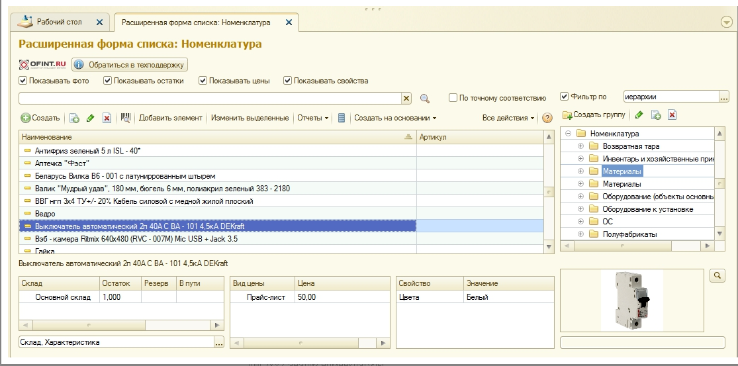This screenshot has height=366, width=738.
Task: Uncheck Показывать фото checkbox
Action: click(23, 81)
